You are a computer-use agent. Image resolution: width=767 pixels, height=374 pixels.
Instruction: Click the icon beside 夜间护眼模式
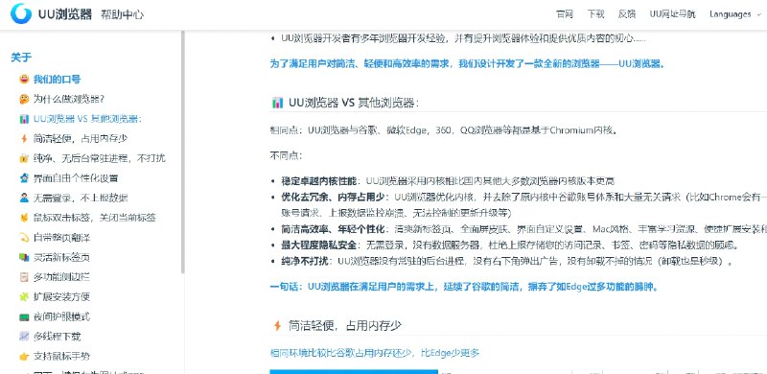pyautogui.click(x=24, y=316)
